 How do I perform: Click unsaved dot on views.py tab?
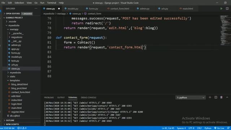point(59,9)
